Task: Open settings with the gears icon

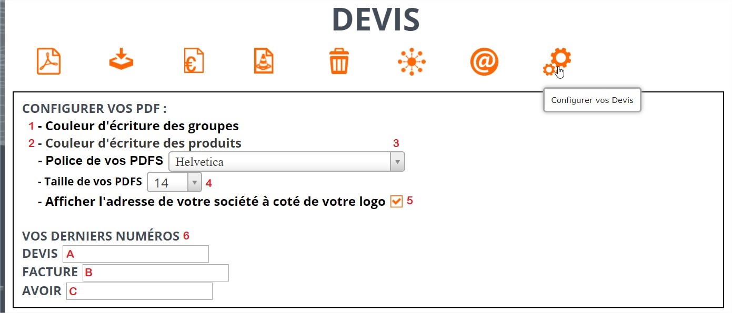Action: tap(557, 61)
